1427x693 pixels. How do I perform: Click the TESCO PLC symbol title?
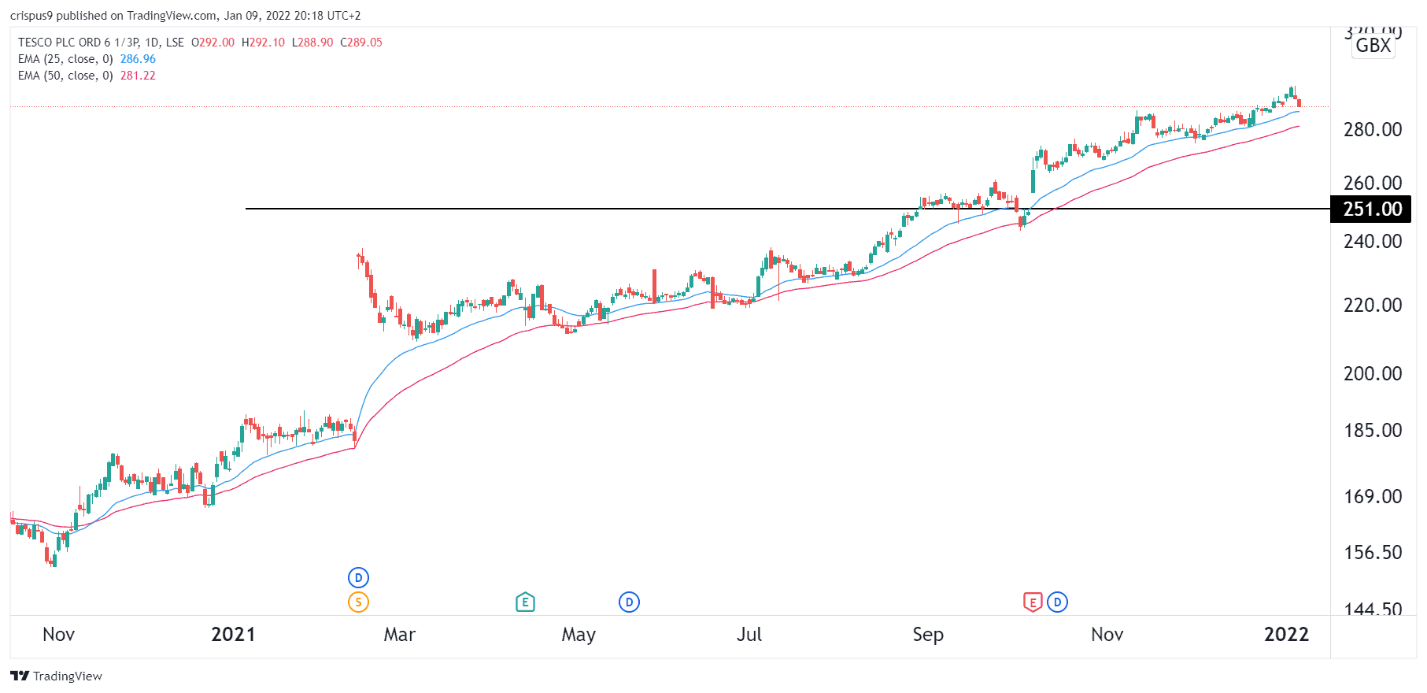101,43
